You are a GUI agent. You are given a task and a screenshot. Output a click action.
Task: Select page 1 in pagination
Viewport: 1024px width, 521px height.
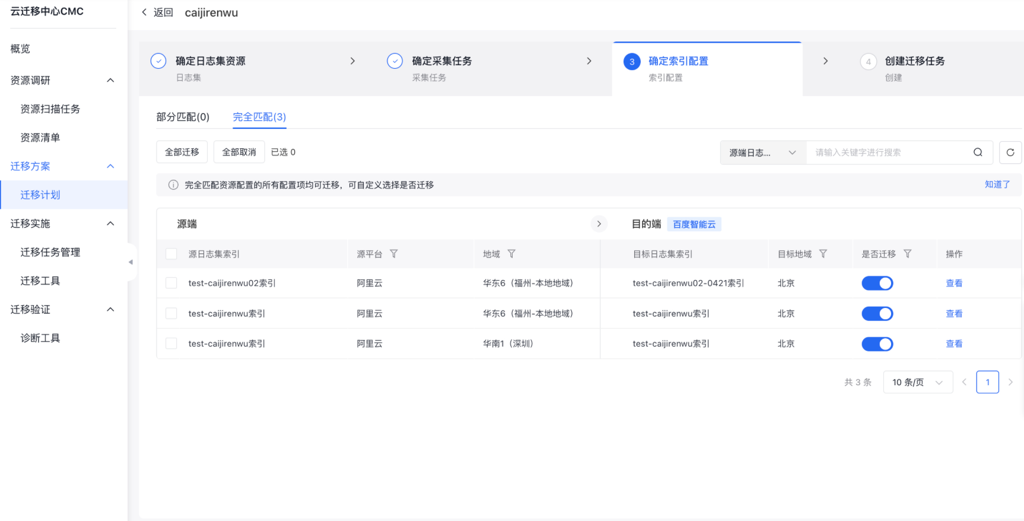point(987,382)
